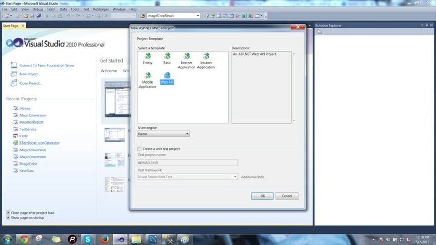Click the Find in Files toolbar icon
The image size is (436, 245).
pos(143,16)
